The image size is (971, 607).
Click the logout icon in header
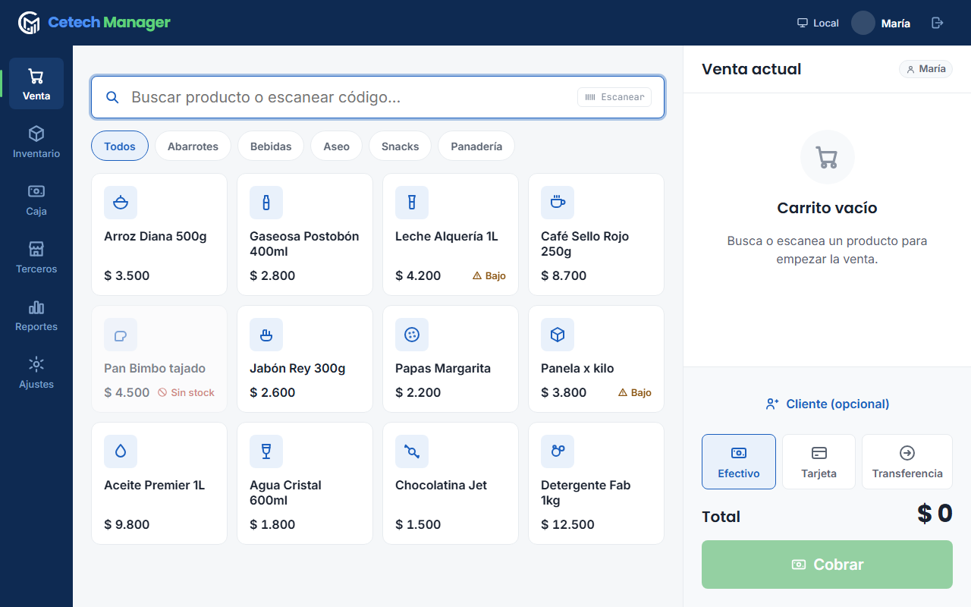938,23
